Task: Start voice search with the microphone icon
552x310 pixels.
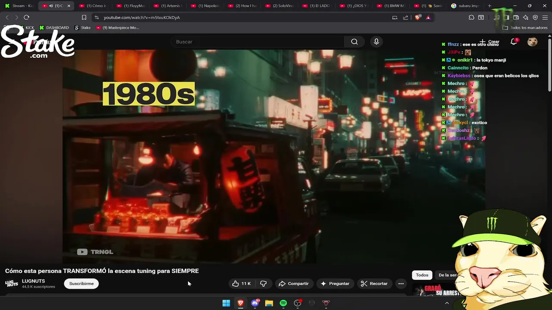Action: pos(376,42)
